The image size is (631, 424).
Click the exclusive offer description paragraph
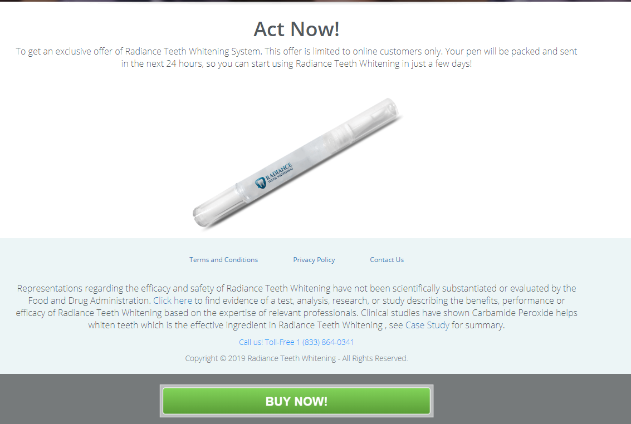(x=297, y=57)
